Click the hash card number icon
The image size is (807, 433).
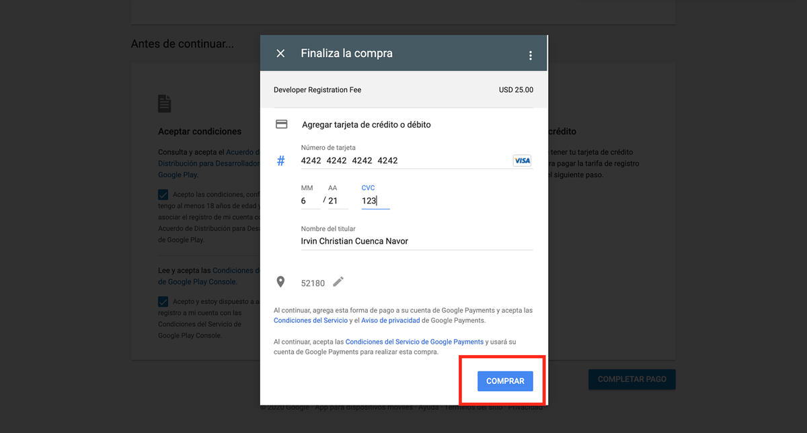click(281, 160)
